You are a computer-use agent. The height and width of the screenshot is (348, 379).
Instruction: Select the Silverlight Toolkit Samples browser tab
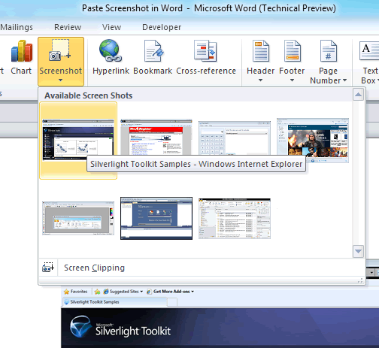114,302
